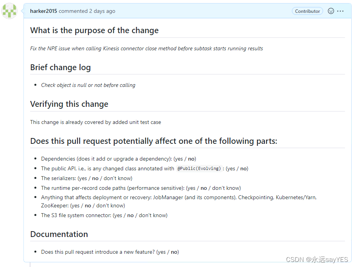Open the harker2015 username link

(x=44, y=11)
